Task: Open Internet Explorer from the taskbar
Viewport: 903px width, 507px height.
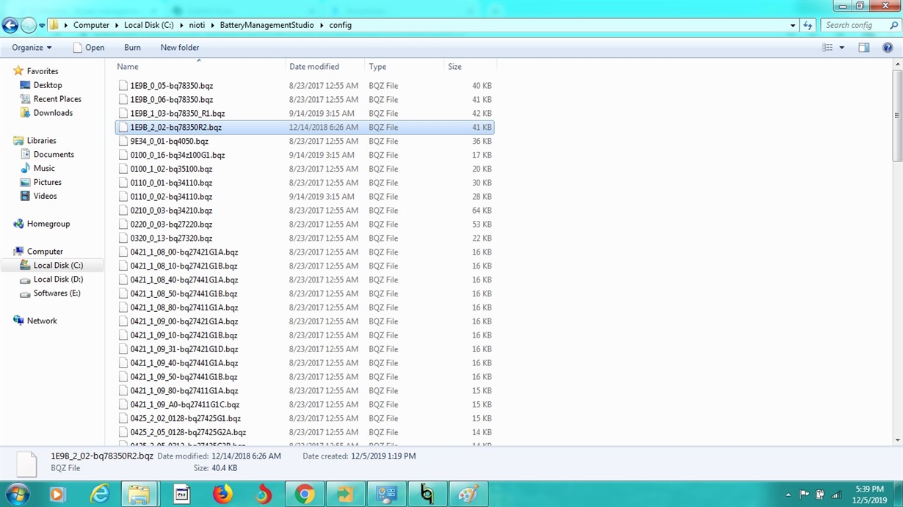Action: pyautogui.click(x=98, y=495)
